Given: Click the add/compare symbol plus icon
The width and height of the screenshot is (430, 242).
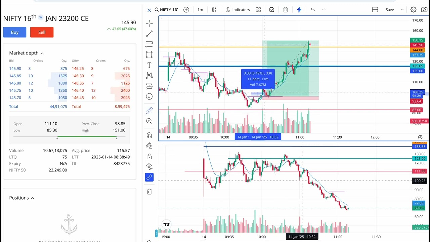Looking at the screenshot, I should click(186, 10).
